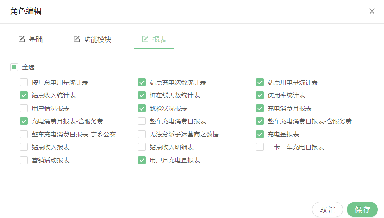Click the edit icon beside 报表 tab

145,39
